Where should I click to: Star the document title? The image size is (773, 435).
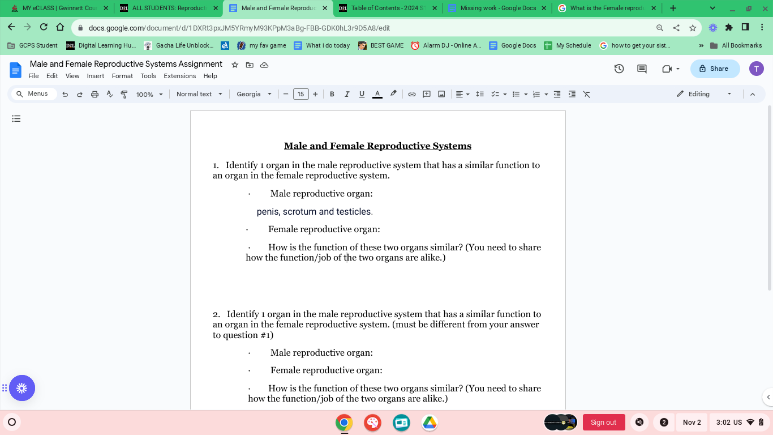235,65
